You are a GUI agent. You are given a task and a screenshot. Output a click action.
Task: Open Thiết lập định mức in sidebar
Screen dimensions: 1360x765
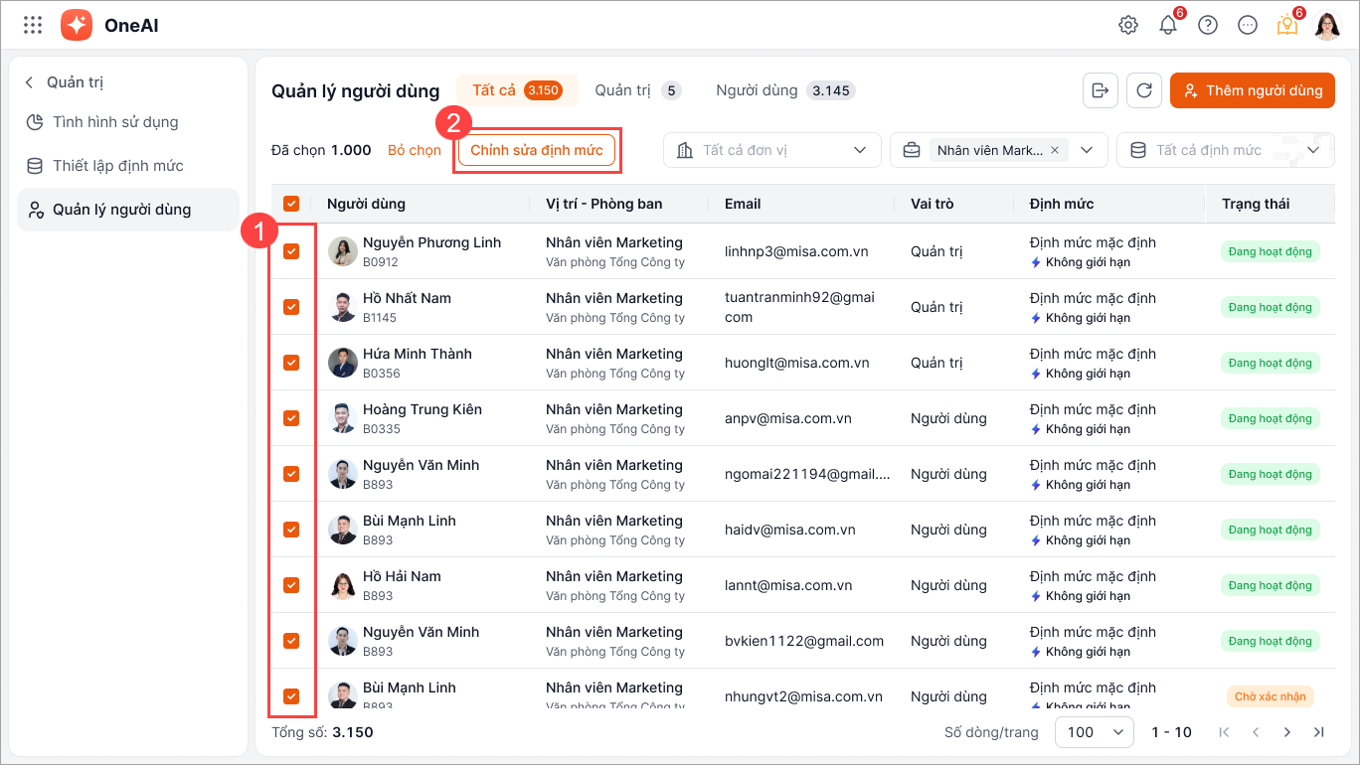128,166
